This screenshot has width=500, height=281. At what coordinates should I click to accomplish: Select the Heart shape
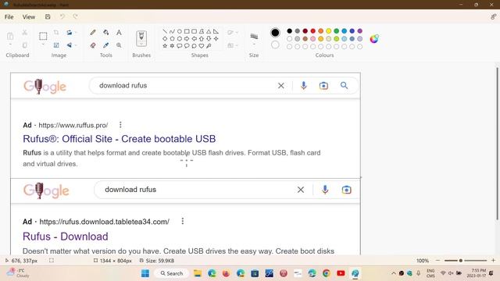[202, 46]
